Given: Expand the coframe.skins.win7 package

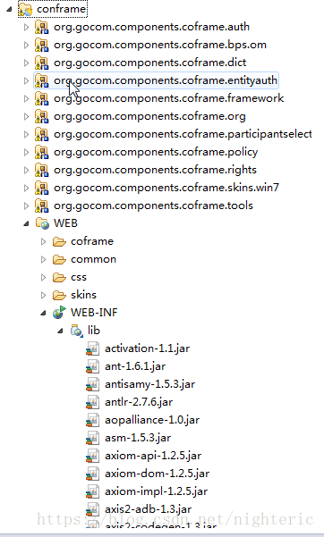Looking at the screenshot, I should point(27,188).
